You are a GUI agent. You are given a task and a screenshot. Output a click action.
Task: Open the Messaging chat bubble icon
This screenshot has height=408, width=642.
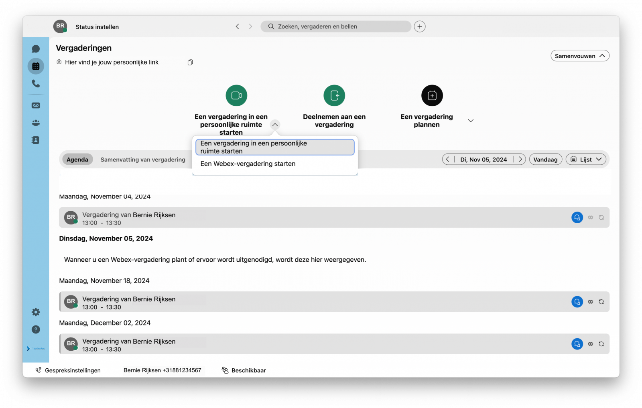[36, 49]
